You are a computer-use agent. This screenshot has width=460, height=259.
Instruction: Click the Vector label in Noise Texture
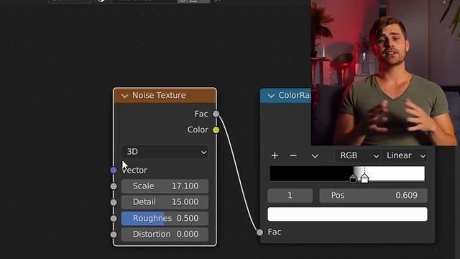(x=134, y=171)
